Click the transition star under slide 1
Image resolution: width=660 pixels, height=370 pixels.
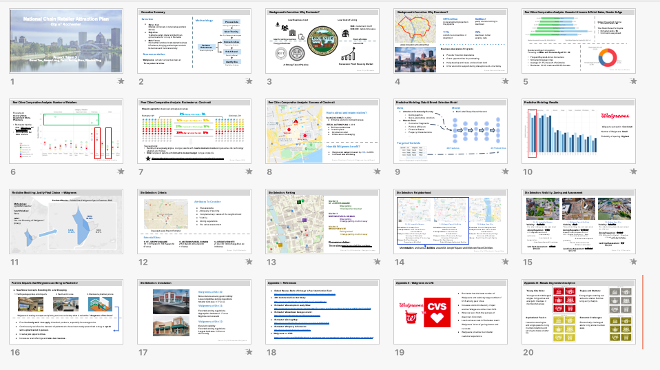click(121, 81)
